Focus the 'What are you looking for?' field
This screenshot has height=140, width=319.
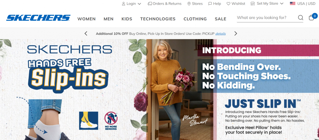click(x=267, y=18)
